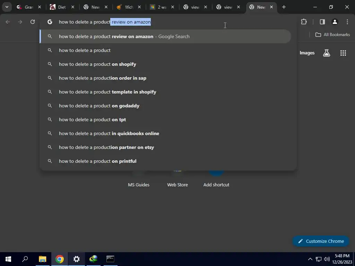Image resolution: width=355 pixels, height=266 pixels.
Task: Open the Command Prompt taskbar icon
Action: [x=110, y=259]
